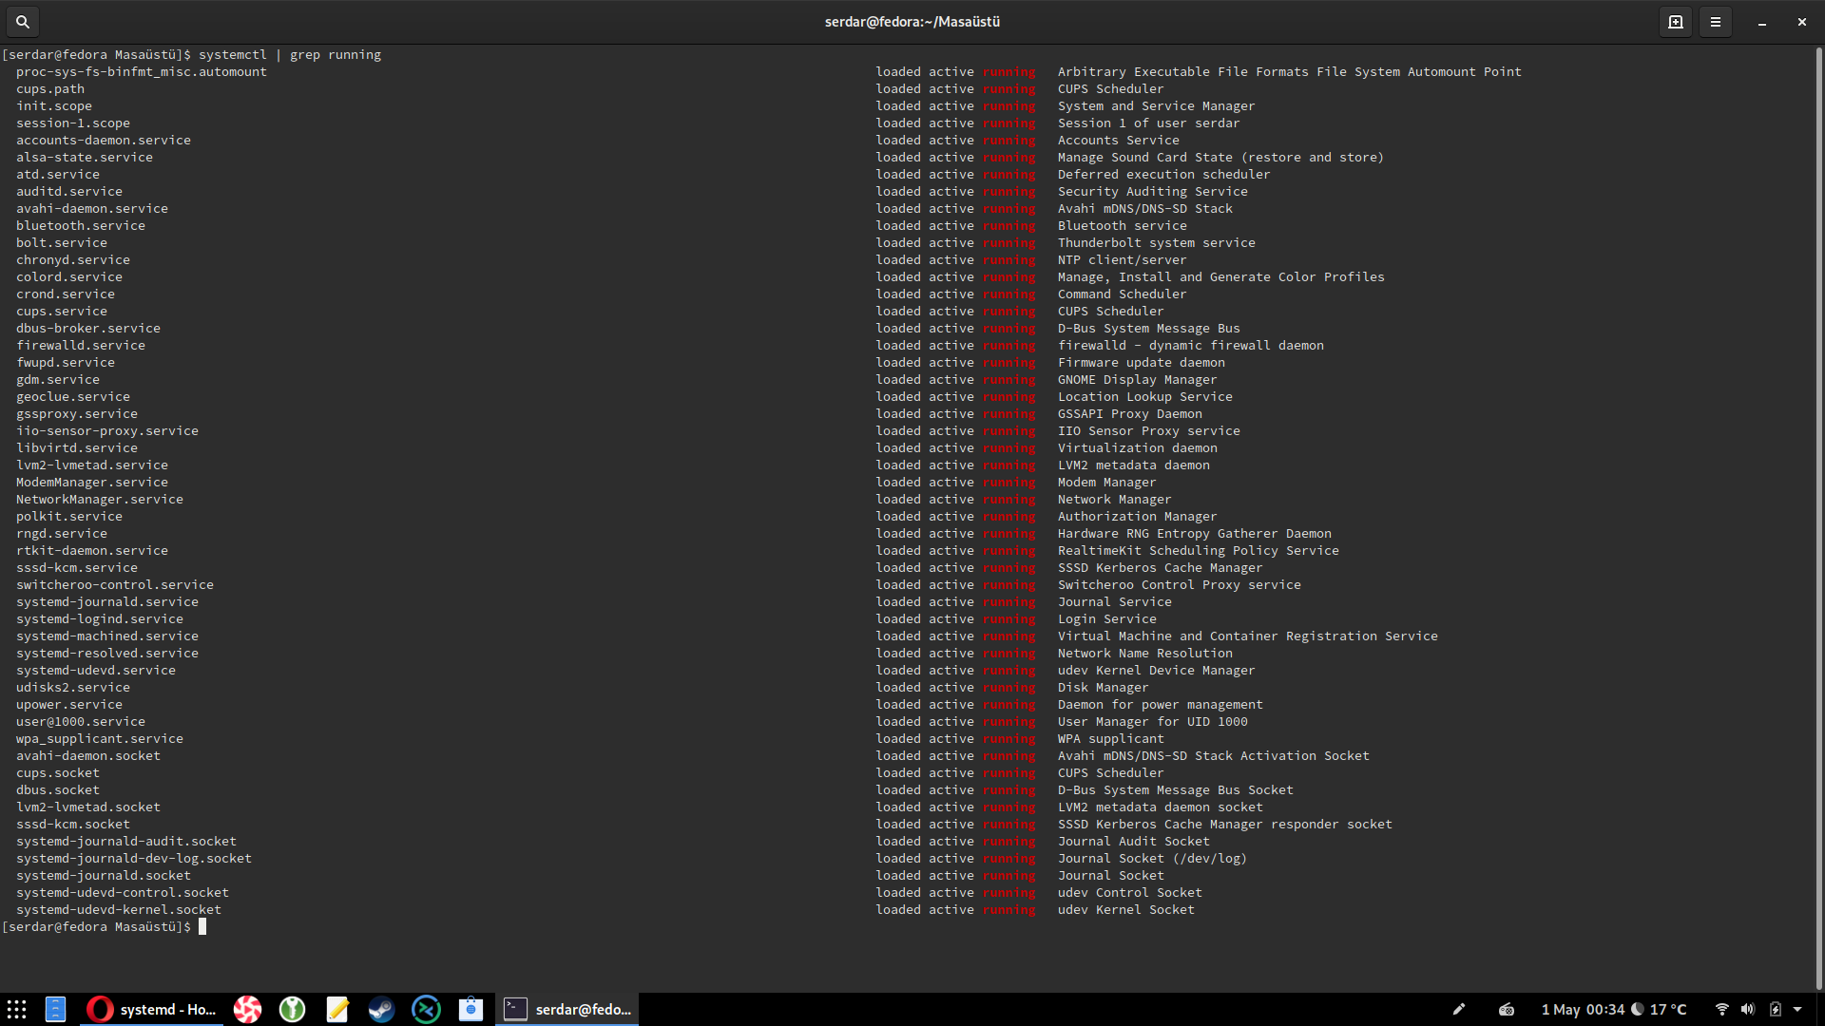Focus the serdar@fedo terminal taskbar entry
Screen dimensions: 1825x1026
coord(567,1009)
